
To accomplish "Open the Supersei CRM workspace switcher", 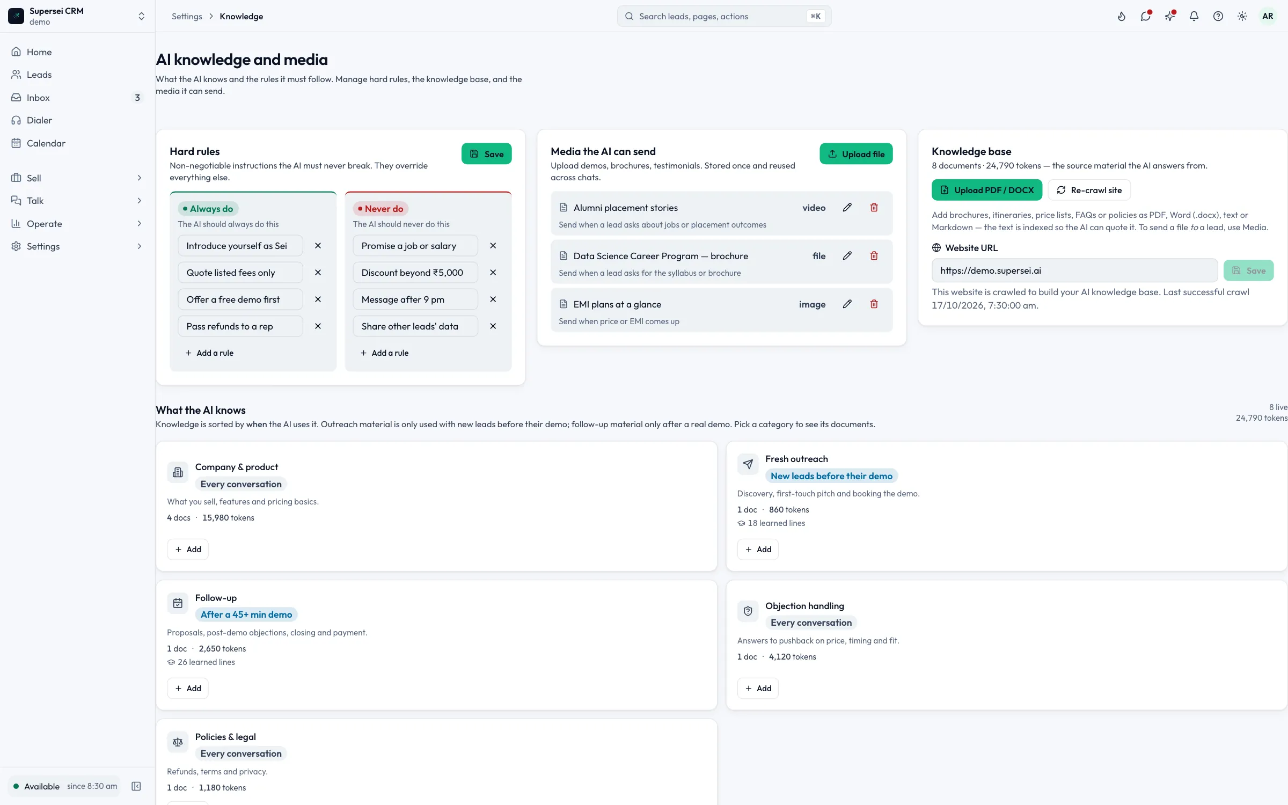I will coord(77,16).
